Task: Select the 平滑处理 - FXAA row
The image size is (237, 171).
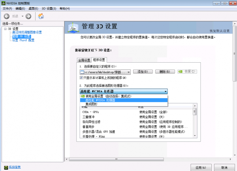Action: click(136, 136)
